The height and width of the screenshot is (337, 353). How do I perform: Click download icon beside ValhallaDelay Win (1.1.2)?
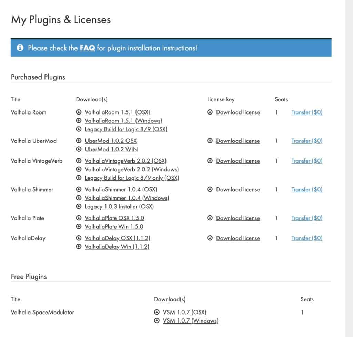coord(79,246)
